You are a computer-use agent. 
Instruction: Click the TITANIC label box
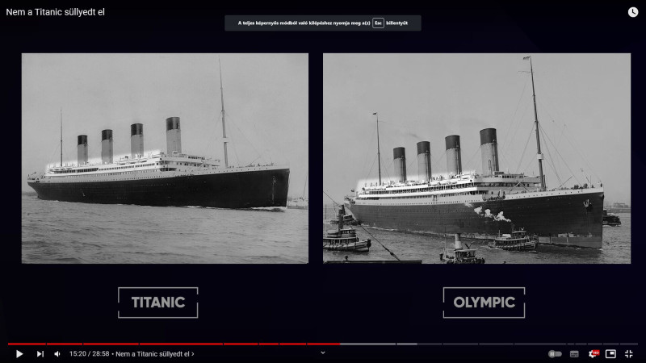click(x=157, y=302)
